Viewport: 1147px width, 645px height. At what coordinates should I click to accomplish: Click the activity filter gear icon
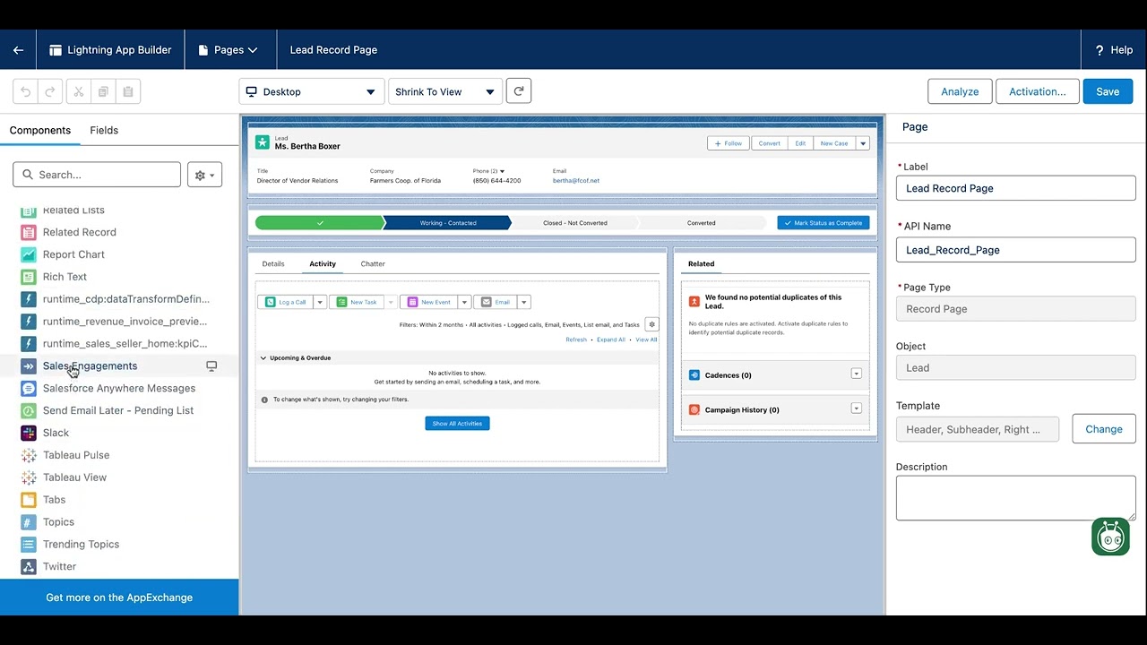click(651, 324)
